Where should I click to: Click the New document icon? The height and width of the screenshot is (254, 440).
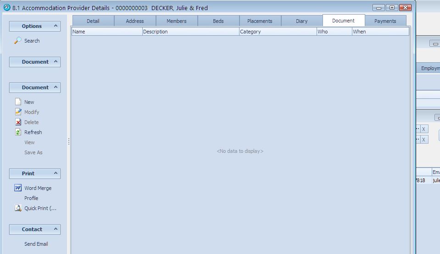click(18, 102)
